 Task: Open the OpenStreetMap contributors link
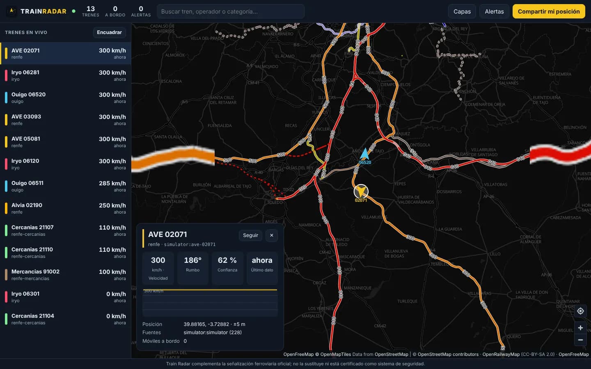click(x=448, y=354)
